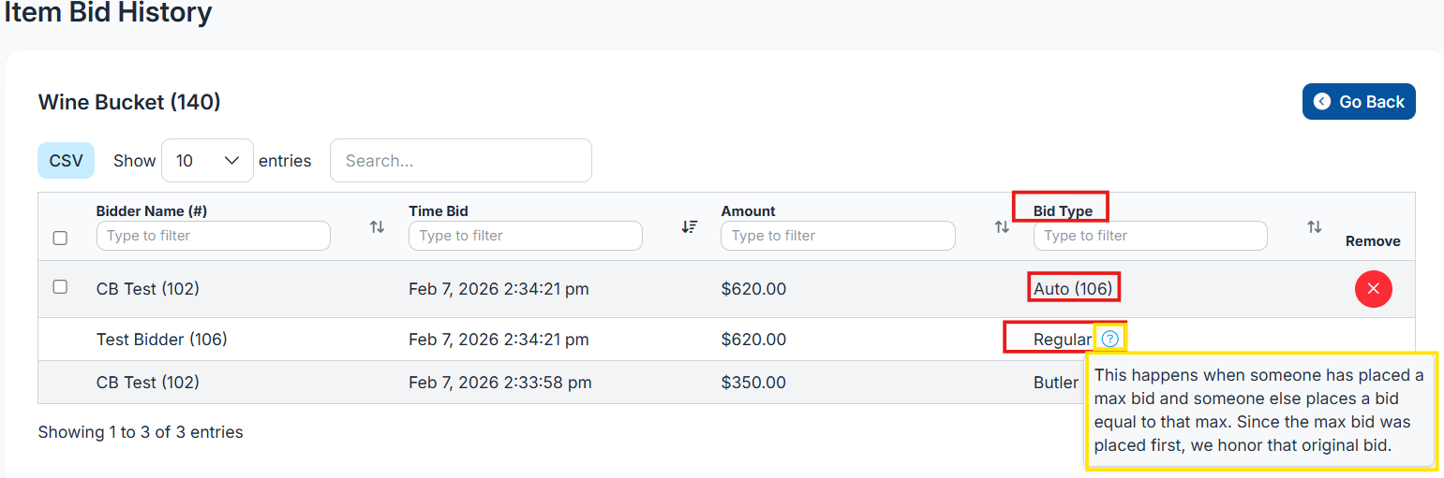Sort bids using the Amount arrows

[1002, 226]
